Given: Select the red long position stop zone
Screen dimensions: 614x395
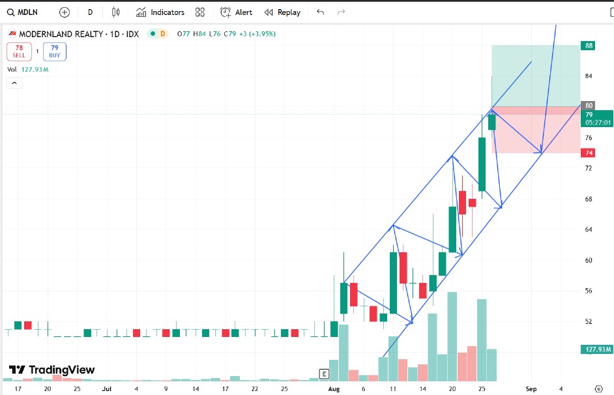Looking at the screenshot, I should tap(536, 130).
